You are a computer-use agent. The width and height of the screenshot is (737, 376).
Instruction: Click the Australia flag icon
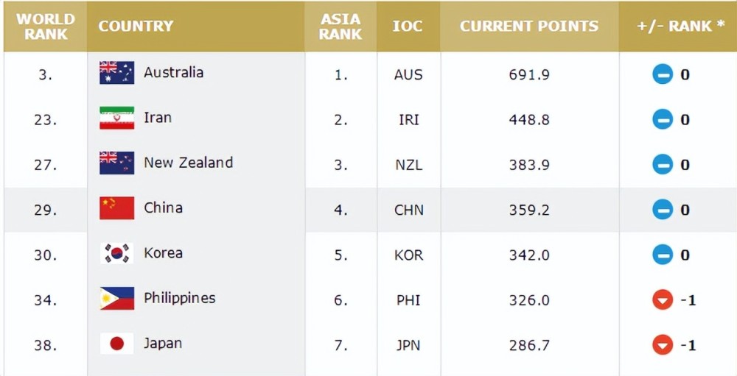tap(116, 73)
